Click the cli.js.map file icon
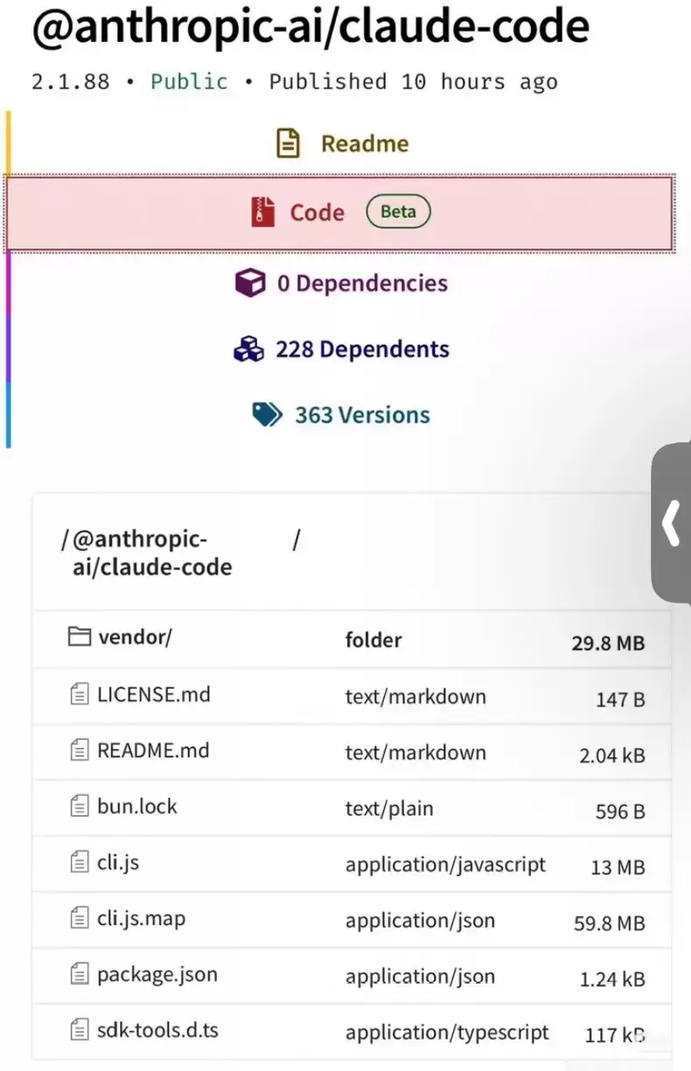 80,919
